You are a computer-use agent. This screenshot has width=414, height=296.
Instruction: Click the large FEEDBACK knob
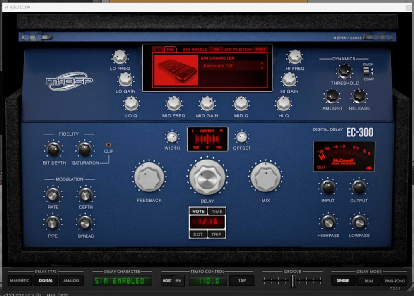click(149, 177)
